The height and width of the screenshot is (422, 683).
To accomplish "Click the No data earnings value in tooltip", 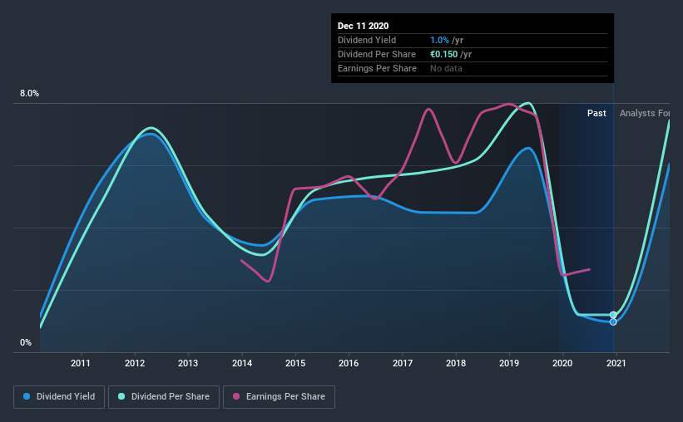I will point(446,69).
